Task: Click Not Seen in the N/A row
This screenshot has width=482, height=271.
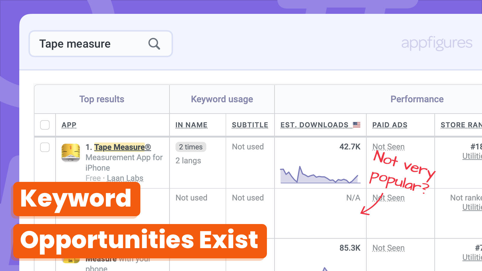Action: 389,198
